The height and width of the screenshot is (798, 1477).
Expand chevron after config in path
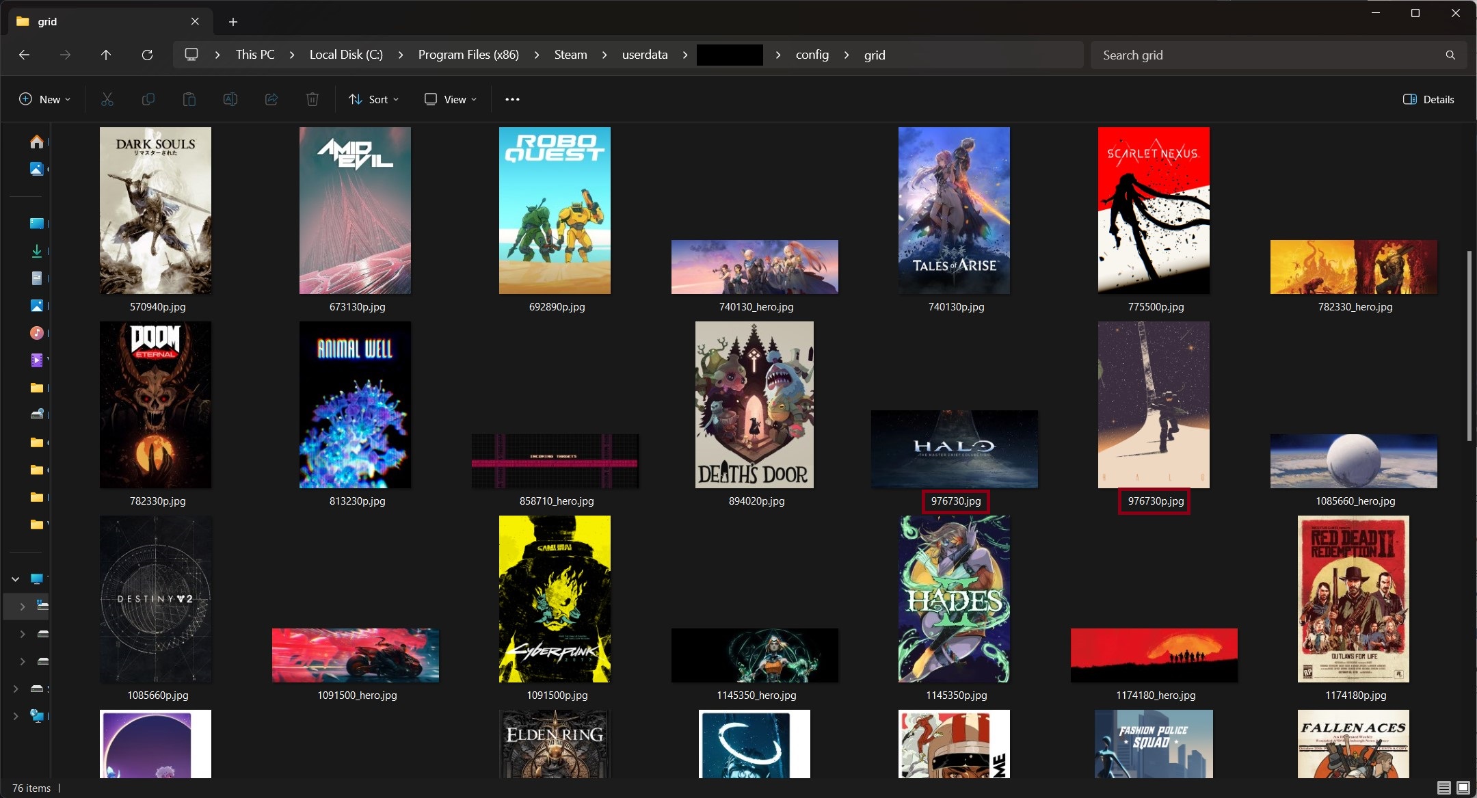tap(847, 55)
